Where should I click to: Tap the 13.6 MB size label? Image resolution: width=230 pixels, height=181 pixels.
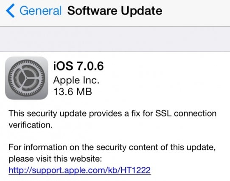[x=73, y=91]
